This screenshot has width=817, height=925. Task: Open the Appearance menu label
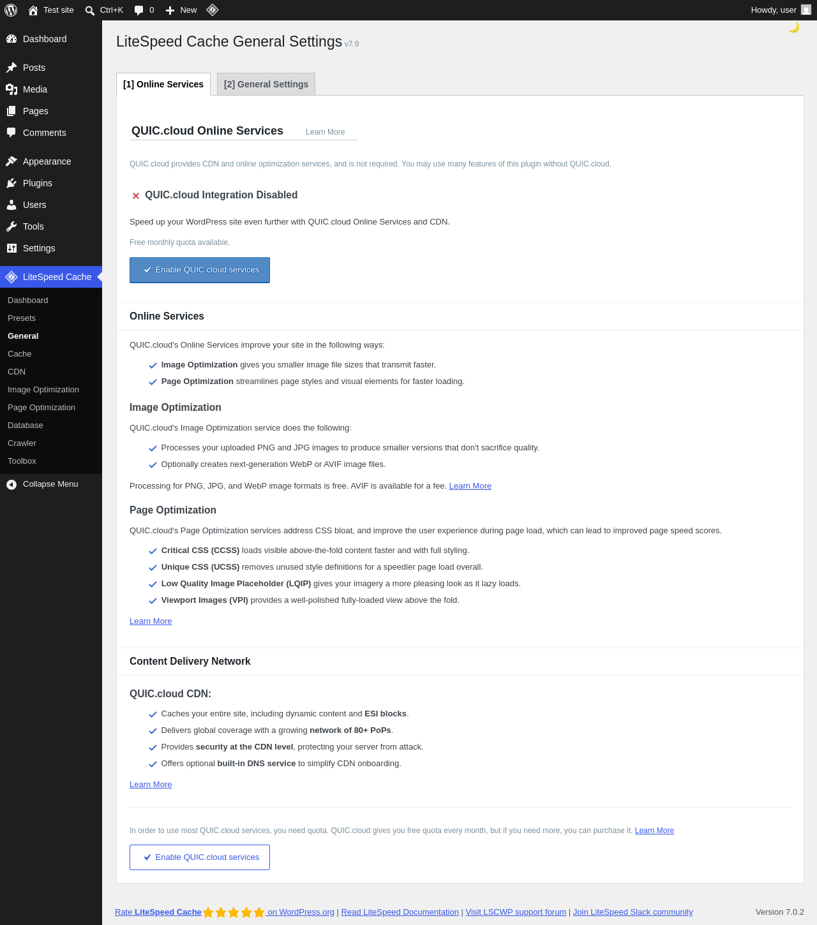[47, 161]
